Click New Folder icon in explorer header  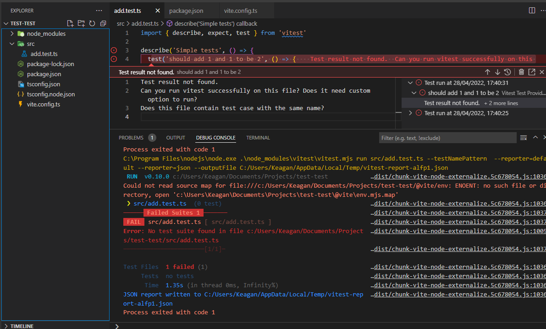81,23
